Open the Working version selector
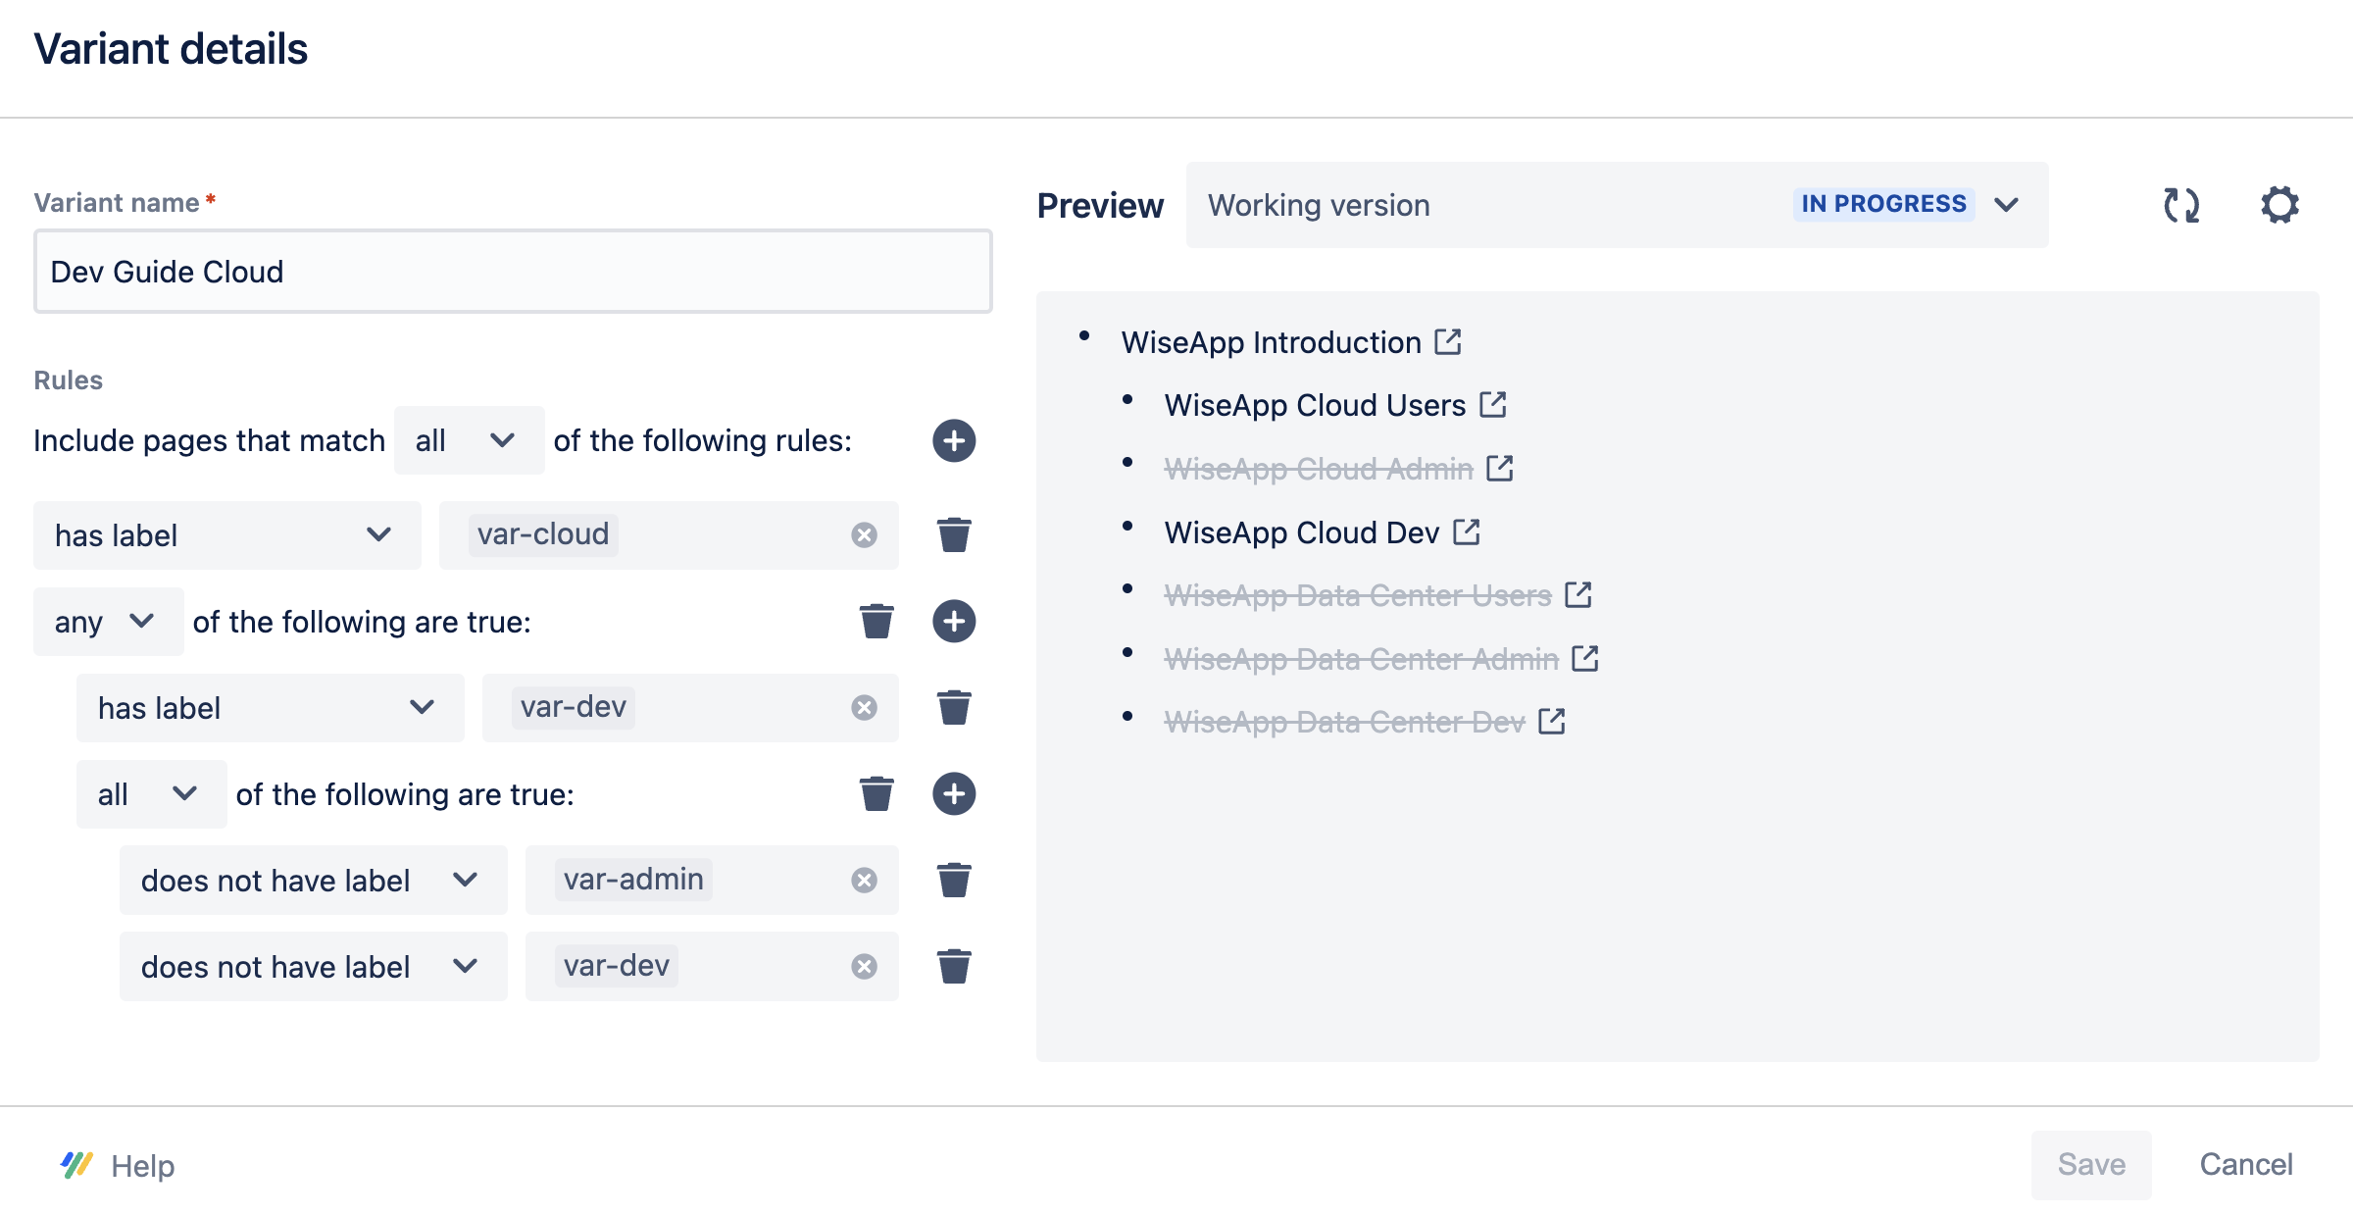The width and height of the screenshot is (2353, 1214). click(x=1616, y=205)
